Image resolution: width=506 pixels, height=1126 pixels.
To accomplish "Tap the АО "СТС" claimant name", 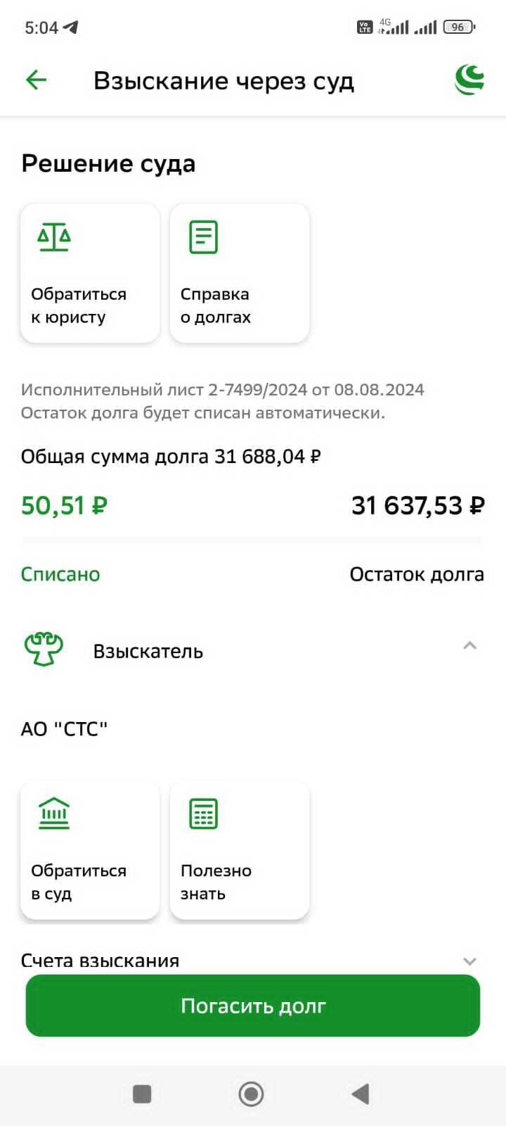I will [x=64, y=728].
